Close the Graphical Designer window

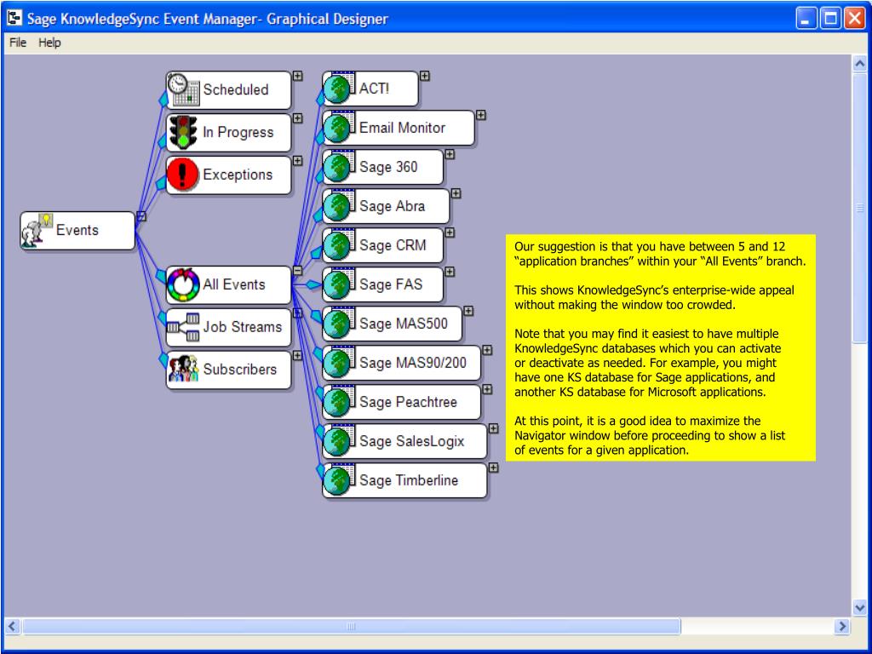[855, 19]
